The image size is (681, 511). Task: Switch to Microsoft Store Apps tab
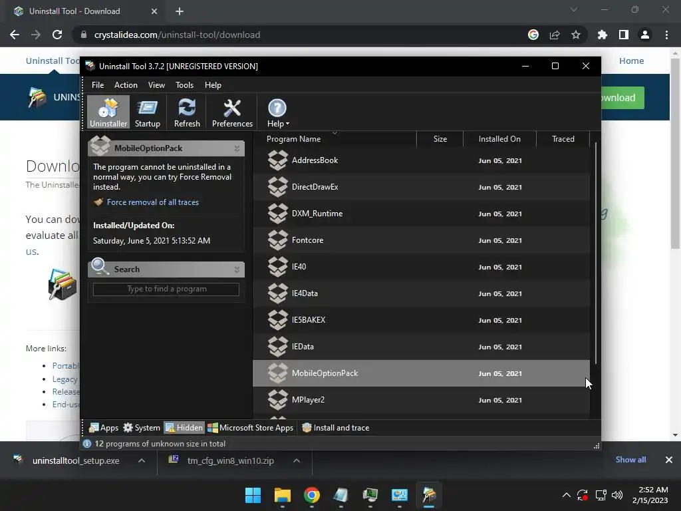(251, 428)
